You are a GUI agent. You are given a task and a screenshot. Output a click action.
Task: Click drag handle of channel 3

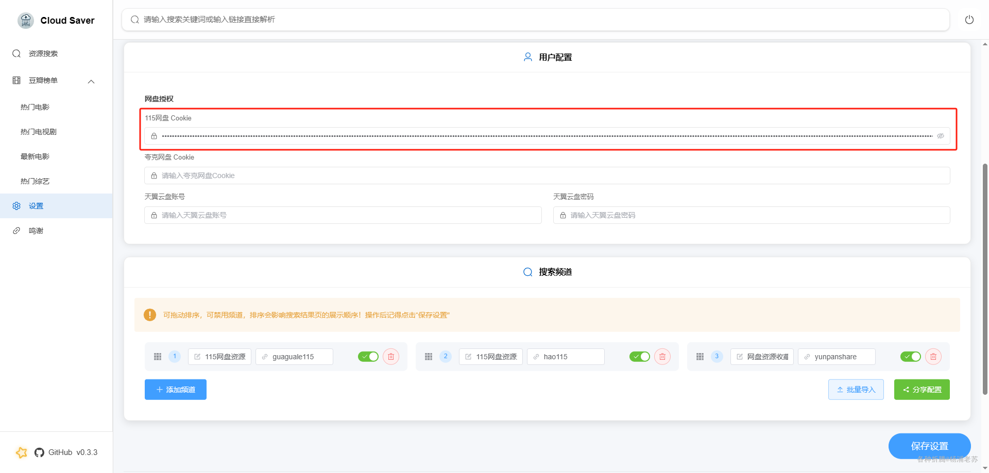click(700, 357)
